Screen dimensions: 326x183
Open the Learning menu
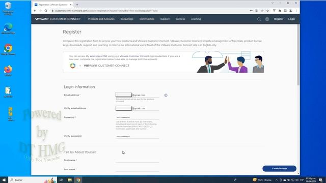pyautogui.click(x=196, y=19)
